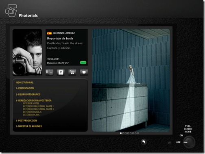205x154 pixels.
Task: Select the last slideshow dot
Action: [x=138, y=133]
